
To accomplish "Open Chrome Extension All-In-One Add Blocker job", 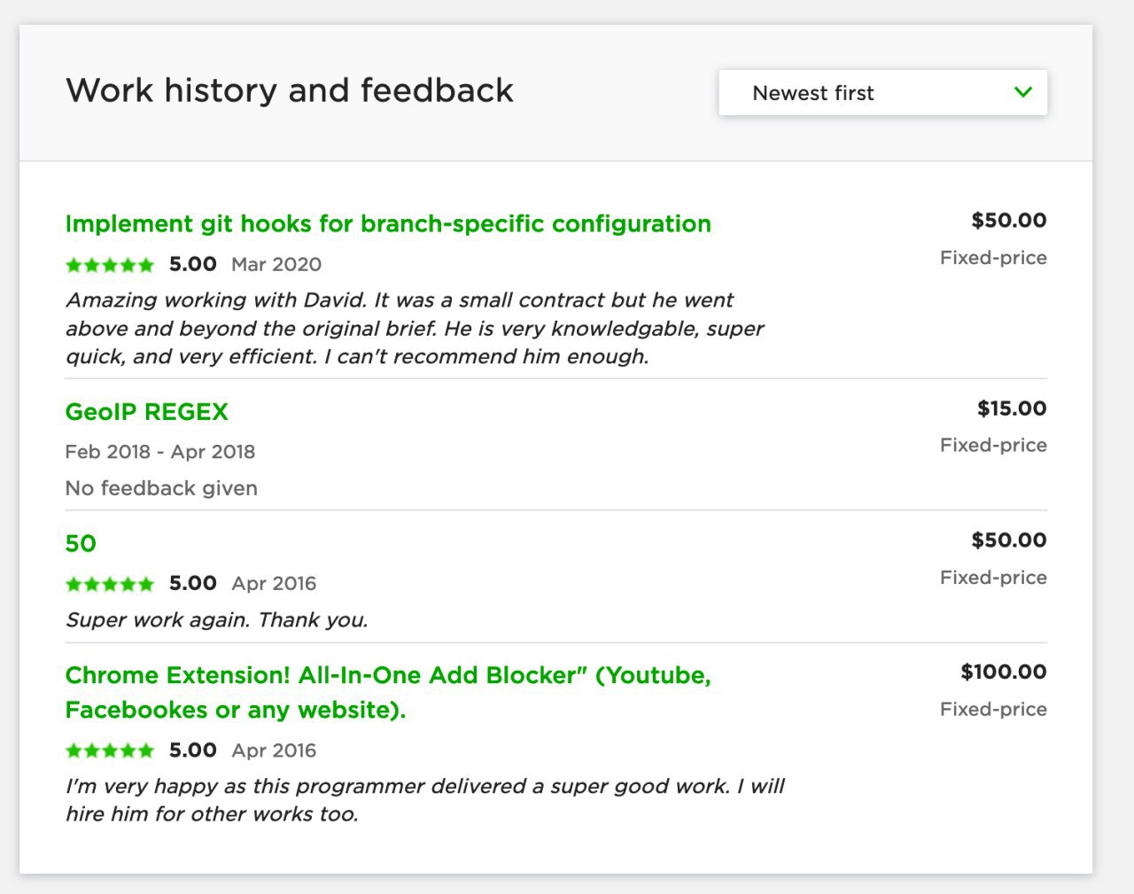I will click(388, 692).
